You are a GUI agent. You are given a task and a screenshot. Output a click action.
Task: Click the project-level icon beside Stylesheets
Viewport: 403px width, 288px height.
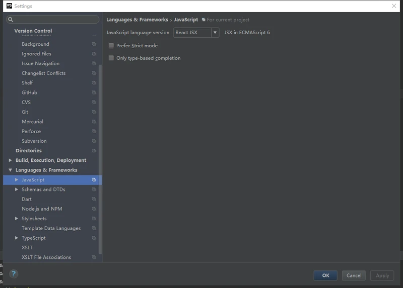click(94, 219)
